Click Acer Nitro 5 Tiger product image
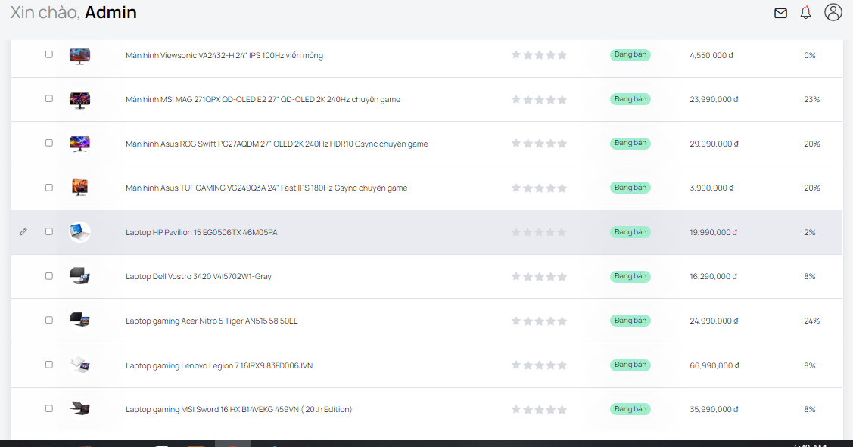 [x=80, y=320]
